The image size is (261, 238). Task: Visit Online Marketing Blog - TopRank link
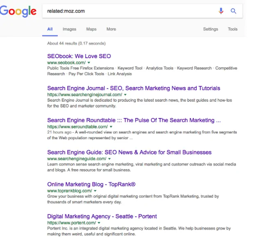click(91, 184)
